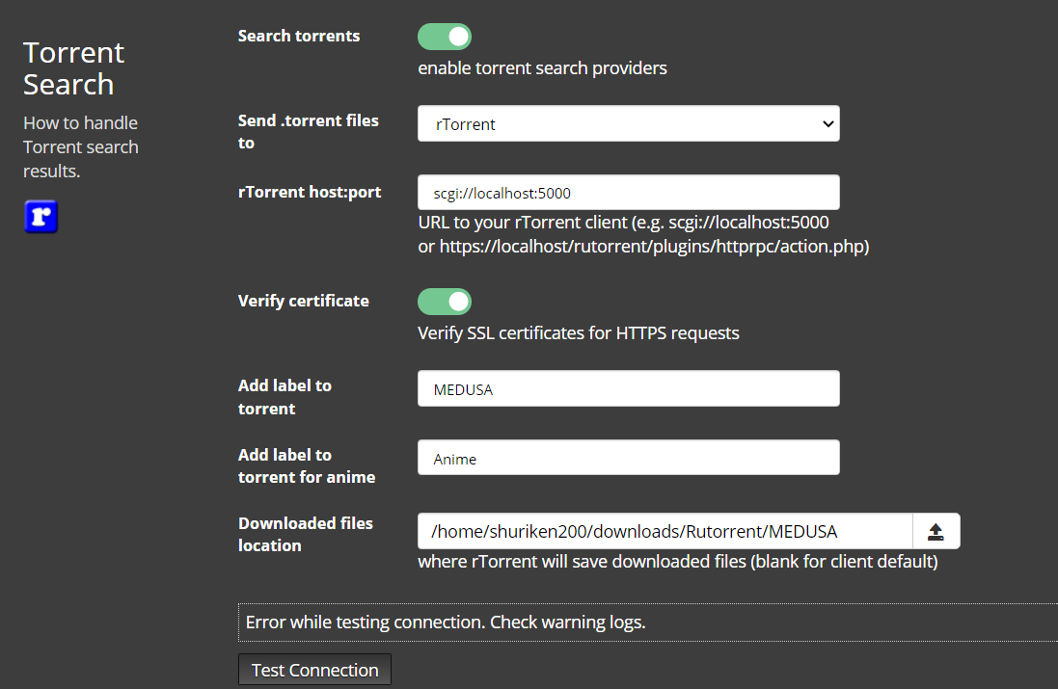Open the Send .torrent files to dropdown

(628, 123)
